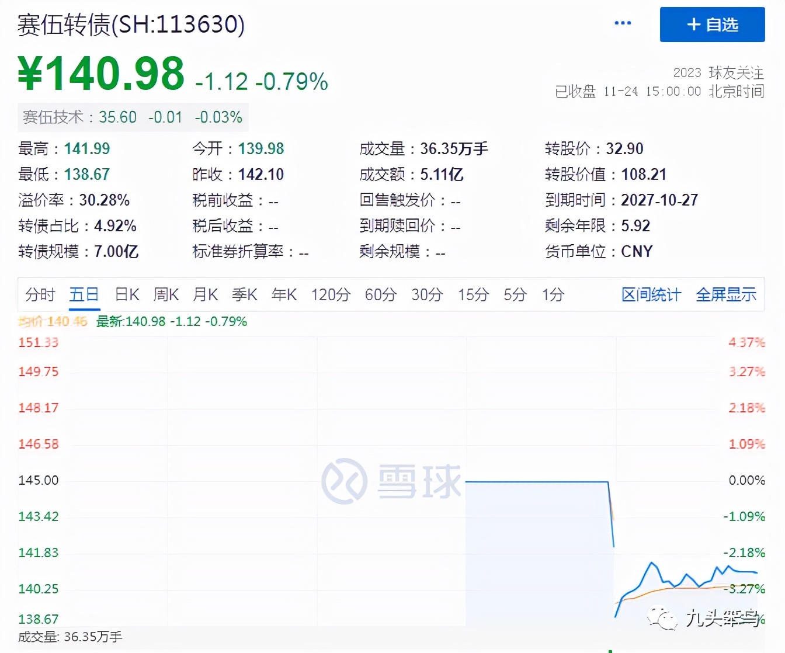Switch to the 60分 interval tab
The image size is (785, 653).
[380, 295]
